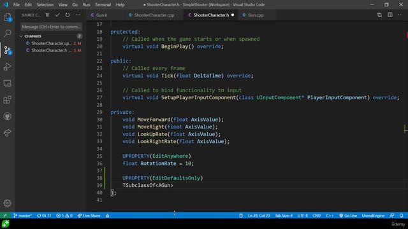Viewport: 408px width, 229px height.
Task: Open the Edit menu
Action: [28, 4]
